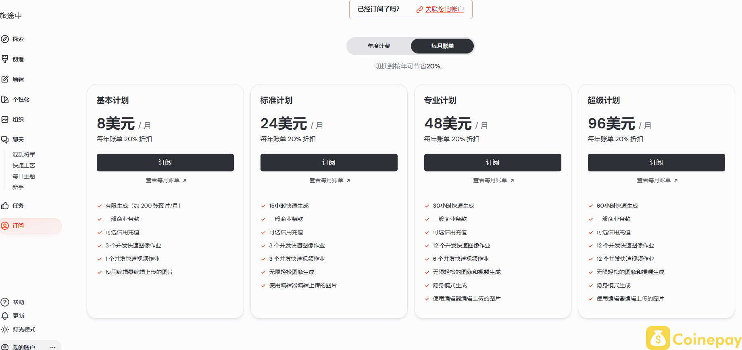Open the 探索 compass icon
The height and width of the screenshot is (350, 742).
(5, 39)
